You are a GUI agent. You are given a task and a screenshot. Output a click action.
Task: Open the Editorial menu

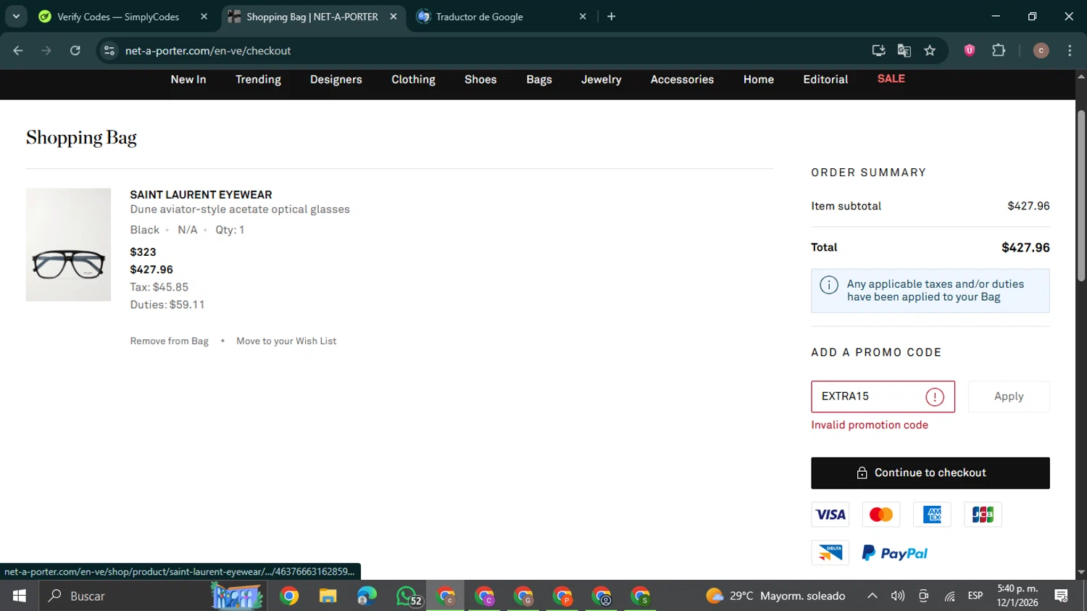tap(825, 80)
